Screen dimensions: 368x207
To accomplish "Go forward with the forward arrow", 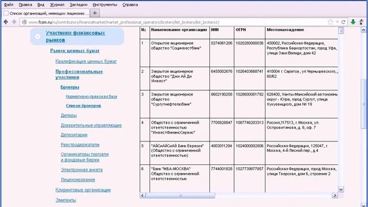I will click(x=14, y=22).
